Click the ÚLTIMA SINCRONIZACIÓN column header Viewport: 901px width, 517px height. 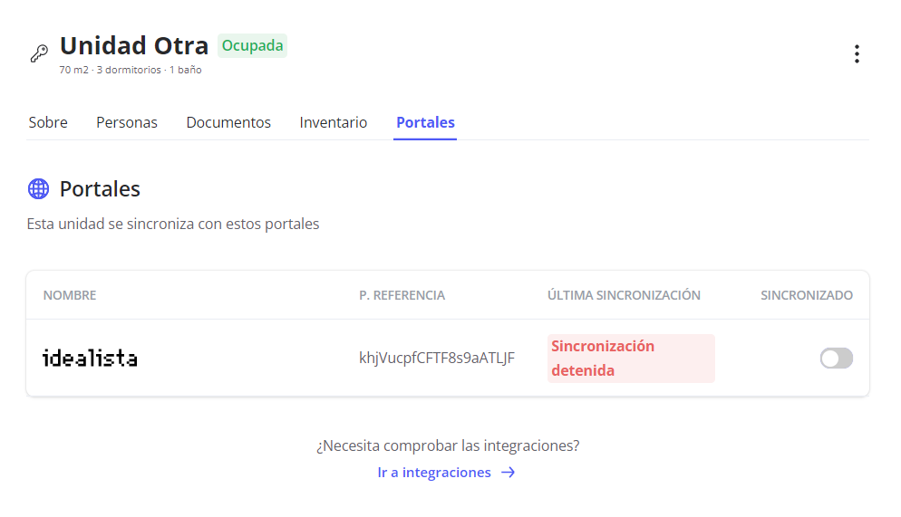tap(624, 295)
